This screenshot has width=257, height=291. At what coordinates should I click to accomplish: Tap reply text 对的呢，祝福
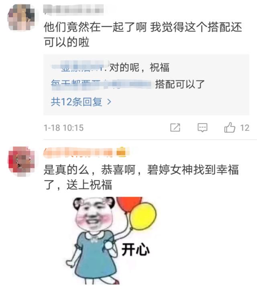click(x=139, y=67)
